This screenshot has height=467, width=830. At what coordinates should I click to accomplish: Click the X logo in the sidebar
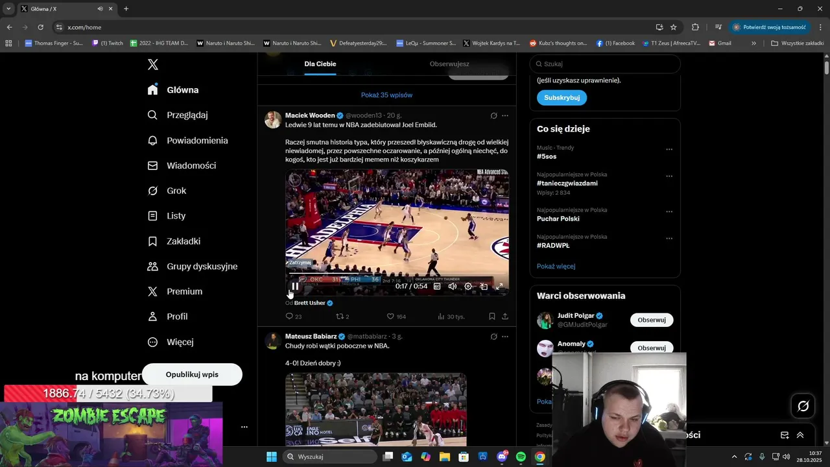coord(153,64)
